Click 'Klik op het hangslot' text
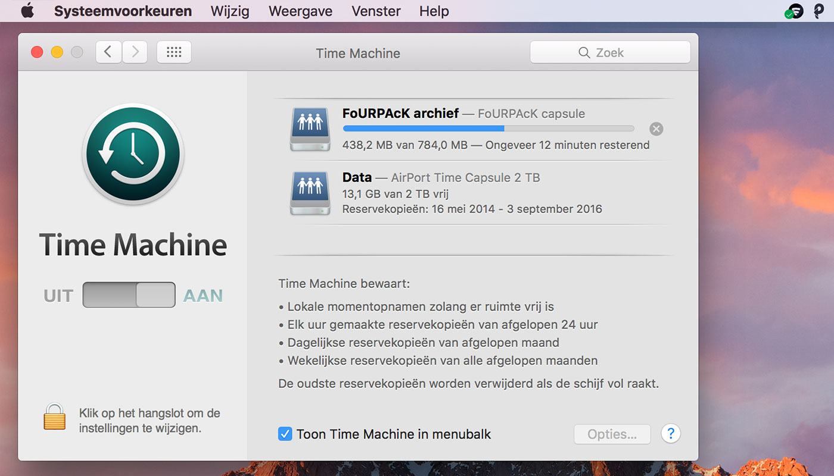 (x=150, y=420)
